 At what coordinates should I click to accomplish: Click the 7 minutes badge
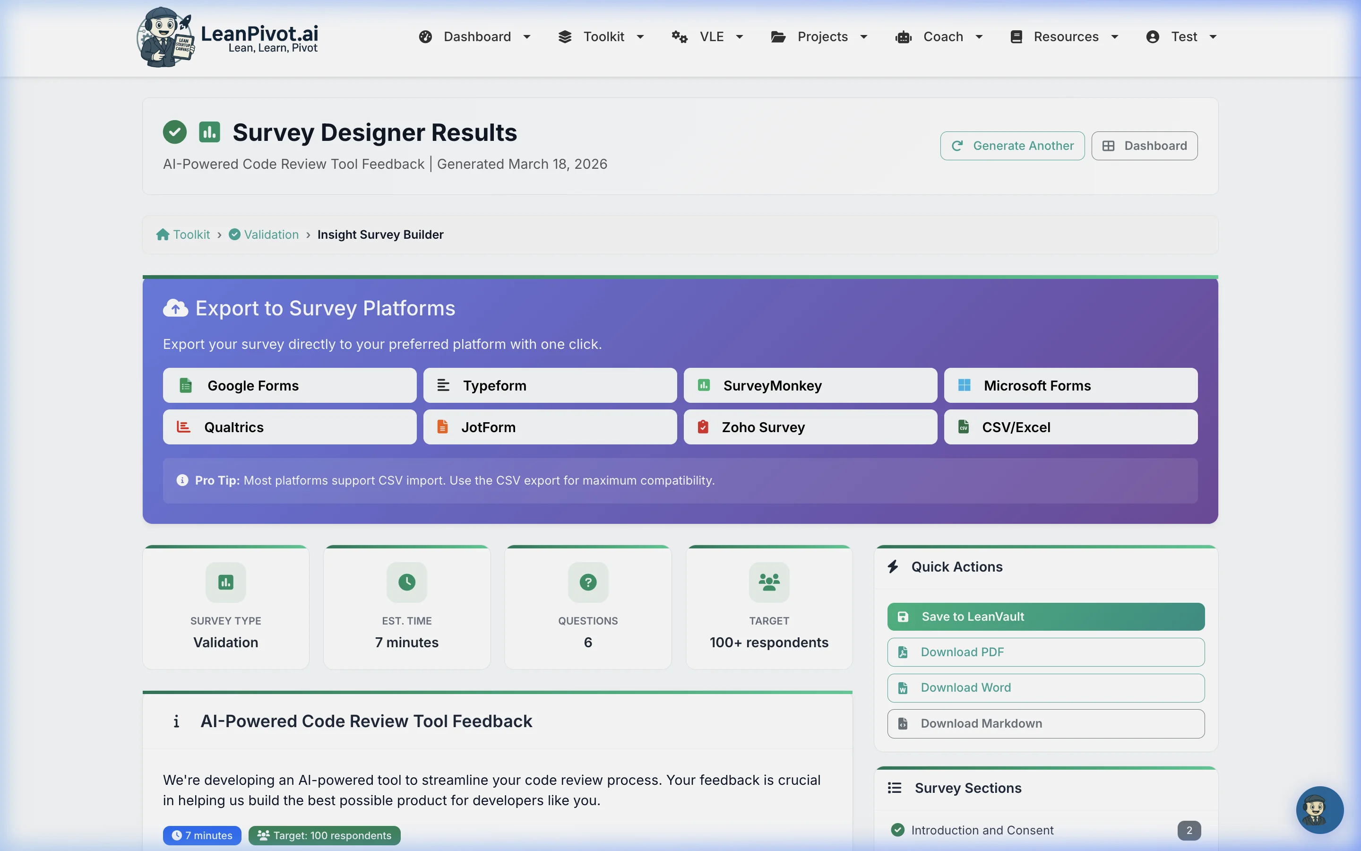pos(202,835)
